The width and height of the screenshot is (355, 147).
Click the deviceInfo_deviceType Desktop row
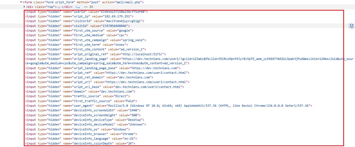point(85,120)
